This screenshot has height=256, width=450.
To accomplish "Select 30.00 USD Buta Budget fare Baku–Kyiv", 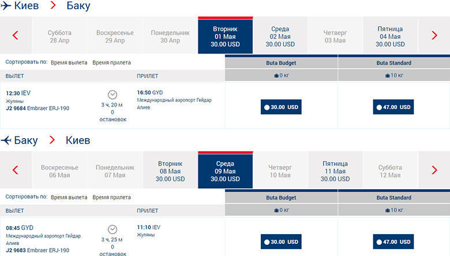I will (281, 242).
